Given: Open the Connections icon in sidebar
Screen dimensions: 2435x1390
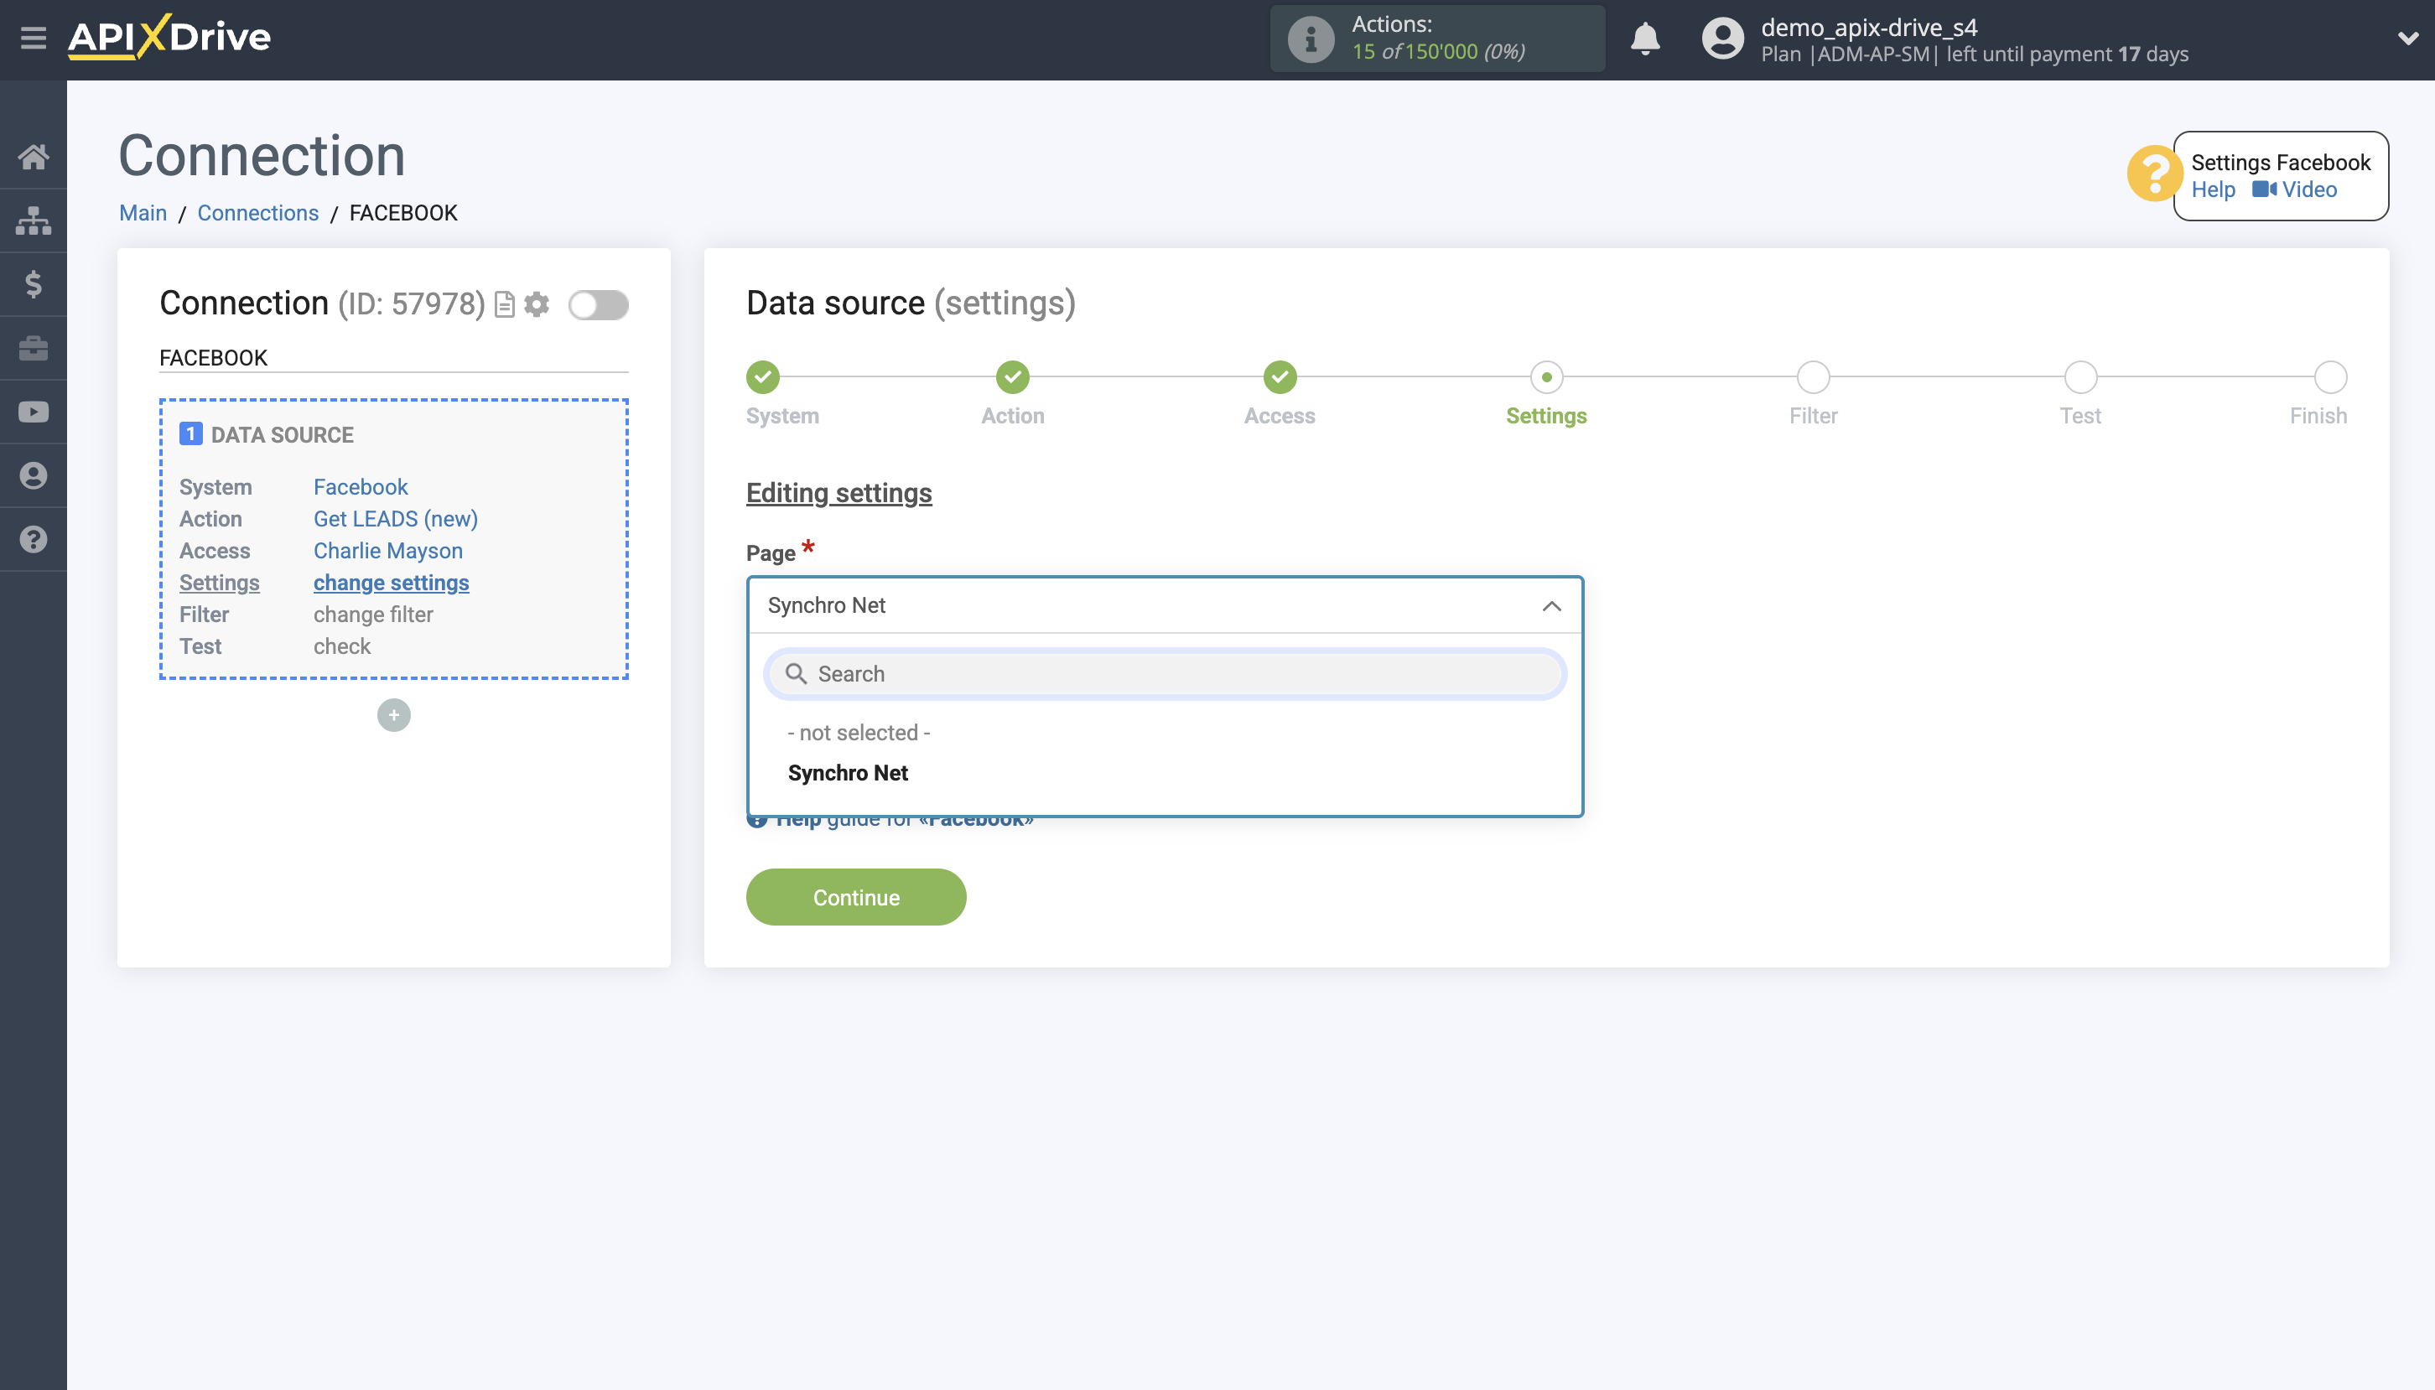Looking at the screenshot, I should coord(34,220).
